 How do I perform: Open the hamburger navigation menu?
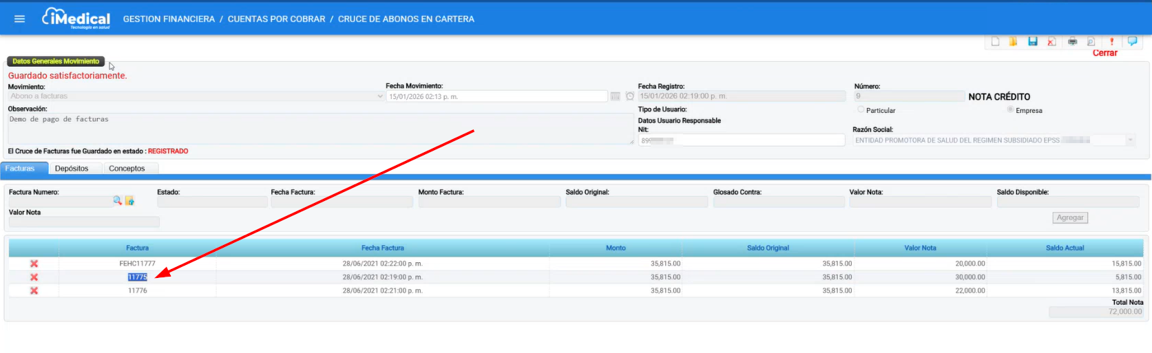point(19,19)
